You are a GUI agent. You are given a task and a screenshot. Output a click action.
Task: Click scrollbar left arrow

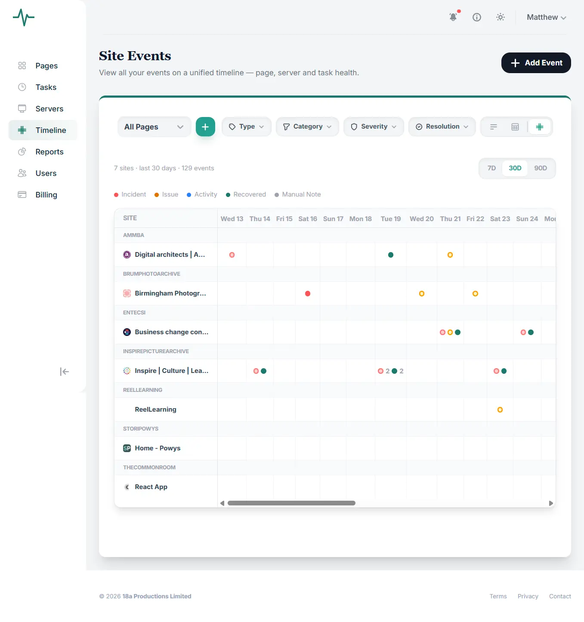pos(222,503)
